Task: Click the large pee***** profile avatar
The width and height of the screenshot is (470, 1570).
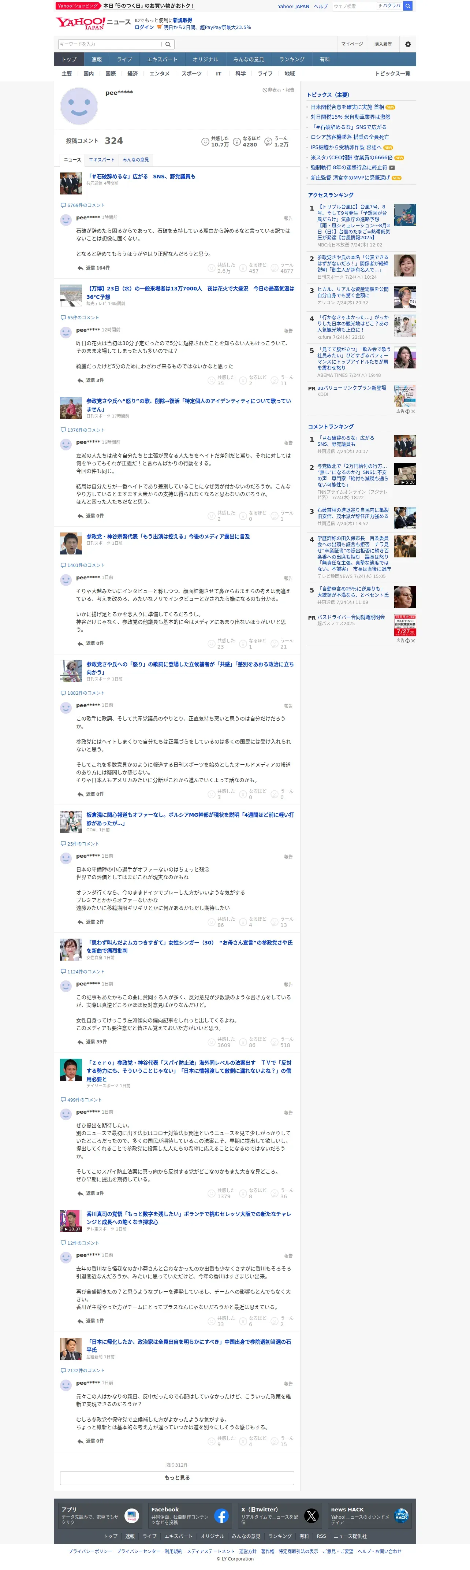Action: (79, 106)
